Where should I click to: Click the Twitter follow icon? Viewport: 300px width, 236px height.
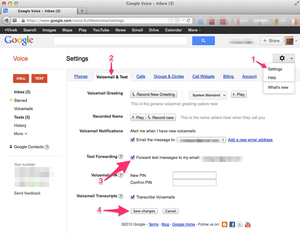coord(240,224)
